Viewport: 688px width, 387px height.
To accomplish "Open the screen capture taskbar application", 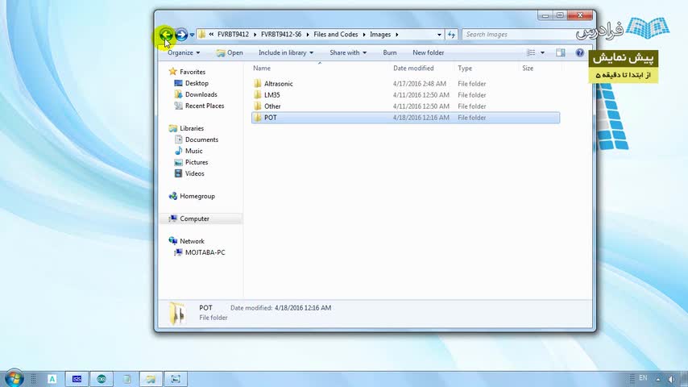I will 176,379.
